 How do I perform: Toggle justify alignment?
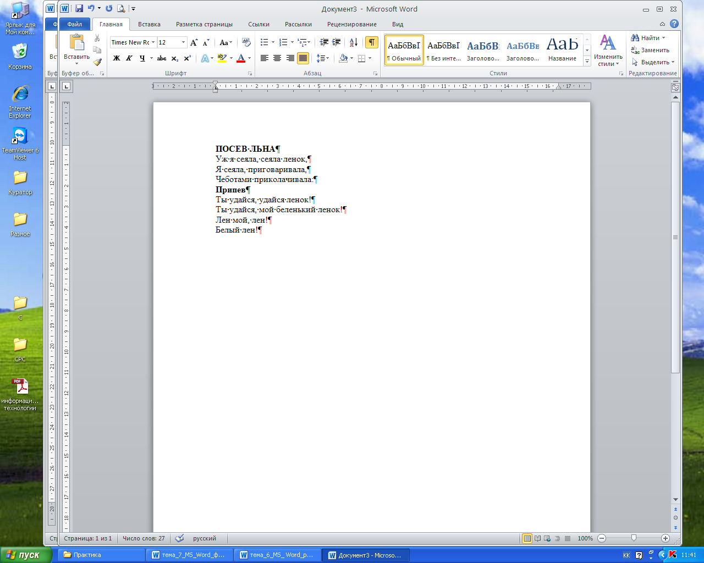coord(302,58)
